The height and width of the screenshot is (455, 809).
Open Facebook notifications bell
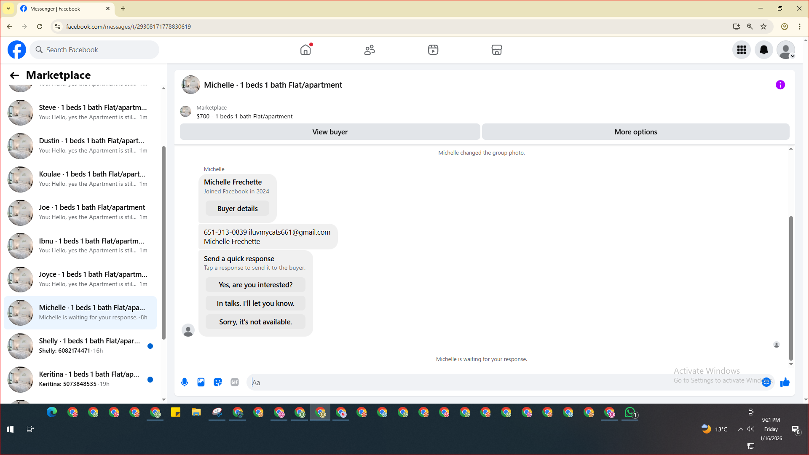tap(763, 50)
